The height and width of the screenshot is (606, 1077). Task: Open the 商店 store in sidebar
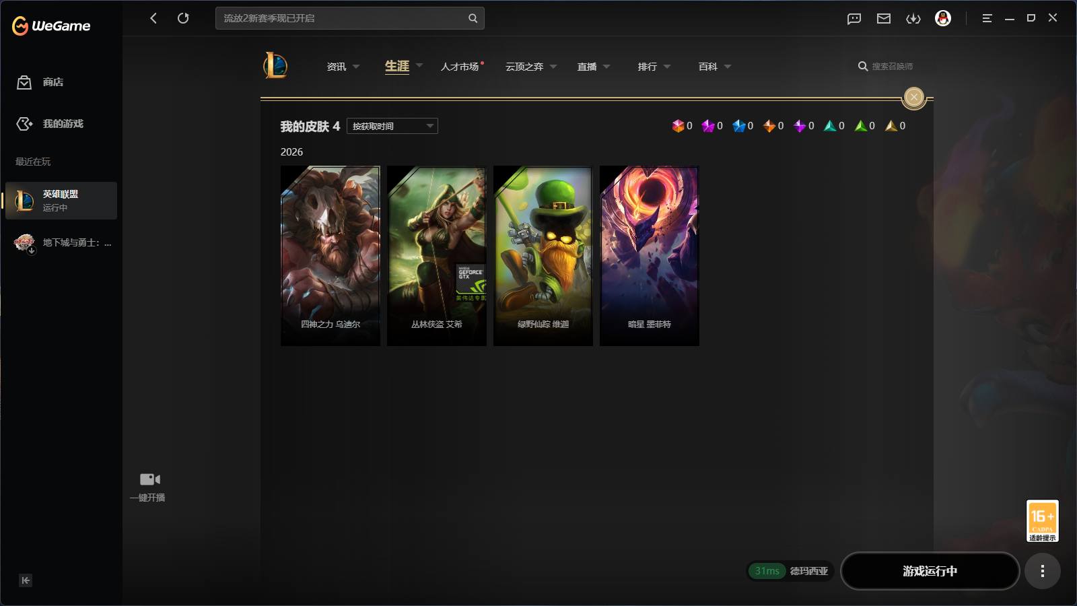pyautogui.click(x=40, y=82)
